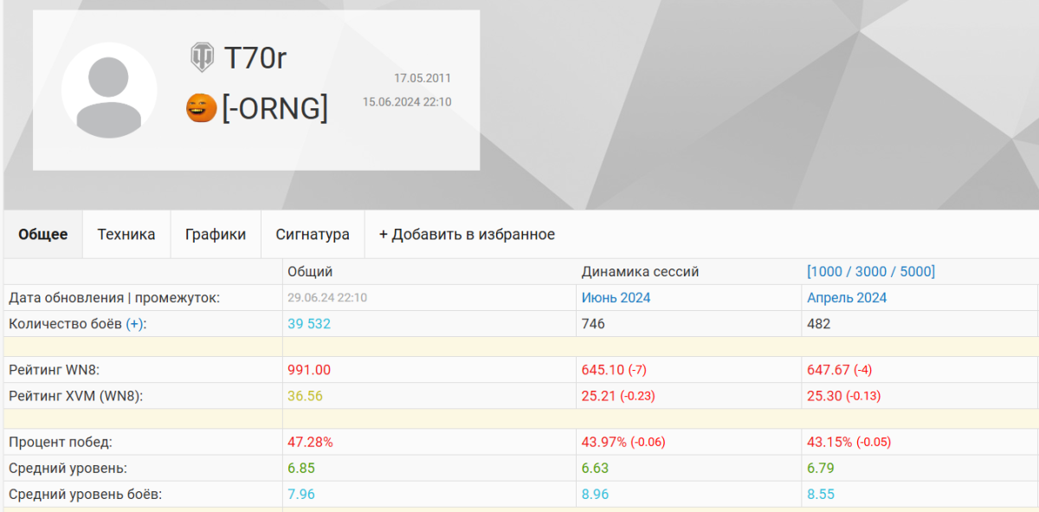Screen dimensions: 1039x512
Task: Click the (+) next to Количество боёв
Action: (136, 323)
